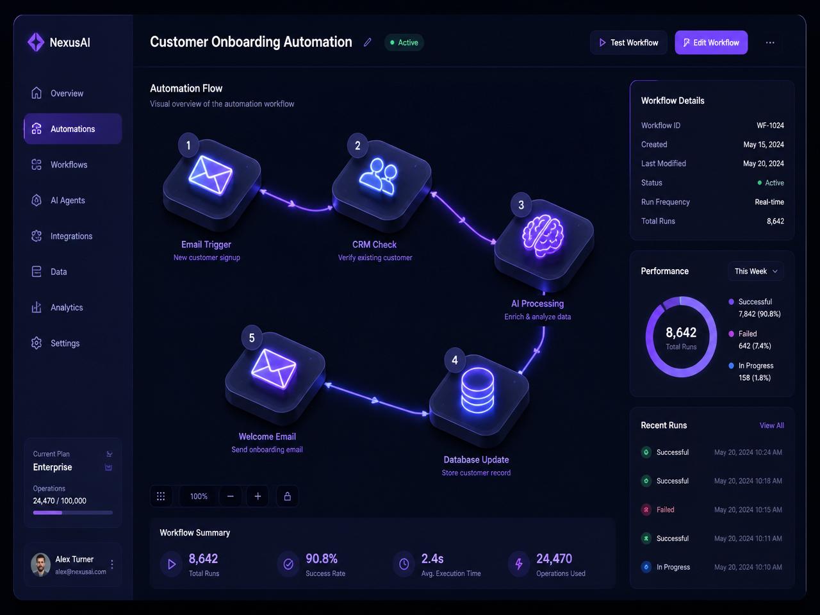Screen dimensions: 820x615
Task: Click the Successful purple legend dot
Action: coord(731,302)
